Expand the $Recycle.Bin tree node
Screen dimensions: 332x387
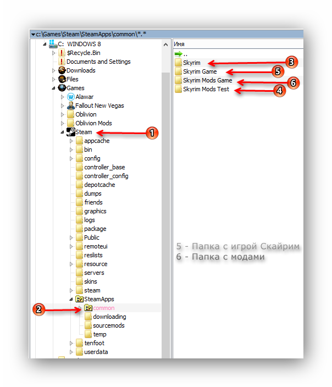pos(53,53)
